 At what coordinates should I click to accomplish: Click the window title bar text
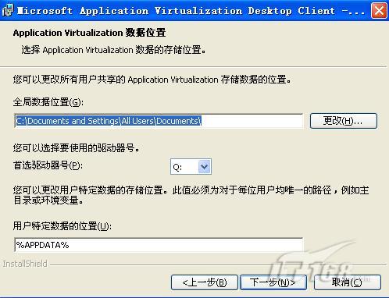coord(191,11)
